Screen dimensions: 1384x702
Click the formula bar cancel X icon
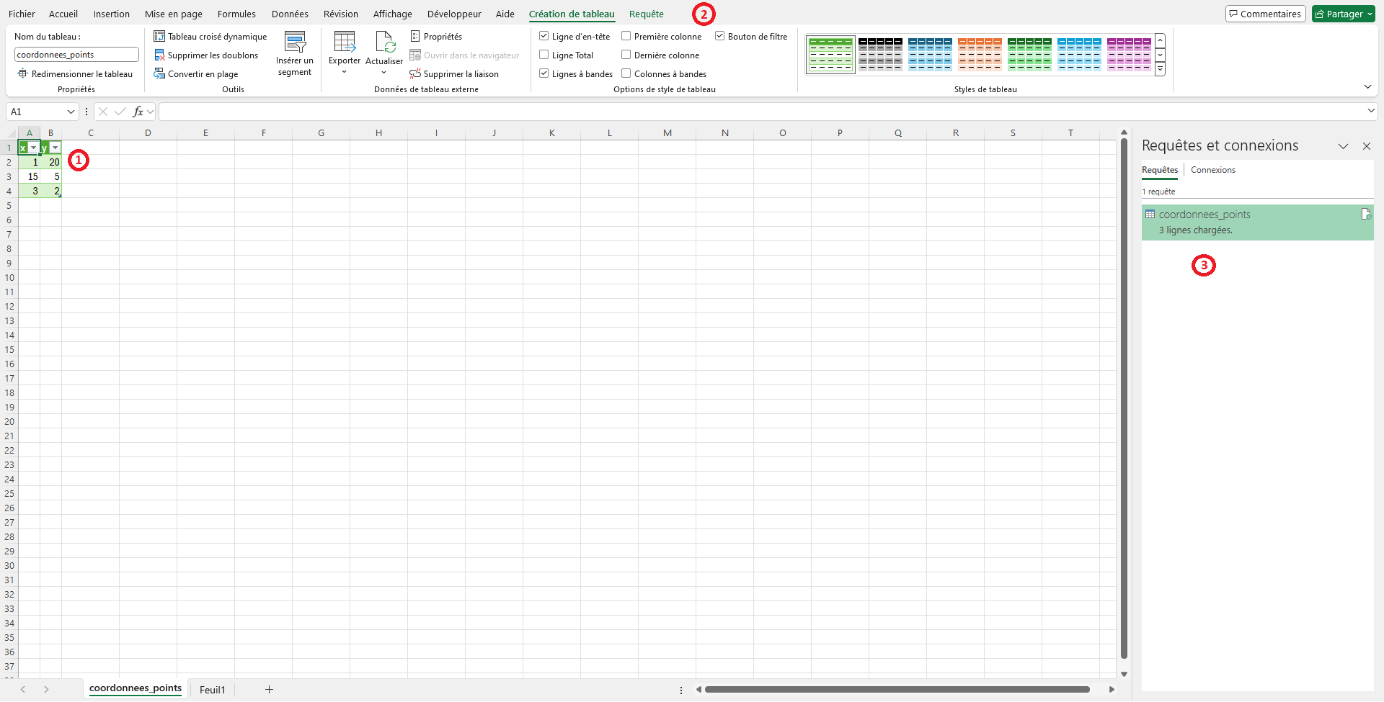pos(103,112)
